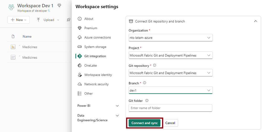Open Workspace identity settings
The width and height of the screenshot is (262, 132).
tap(98, 75)
